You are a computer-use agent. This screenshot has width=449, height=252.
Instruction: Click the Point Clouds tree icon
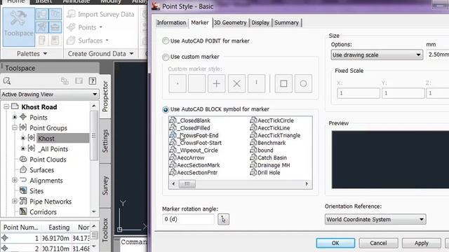coord(23,159)
